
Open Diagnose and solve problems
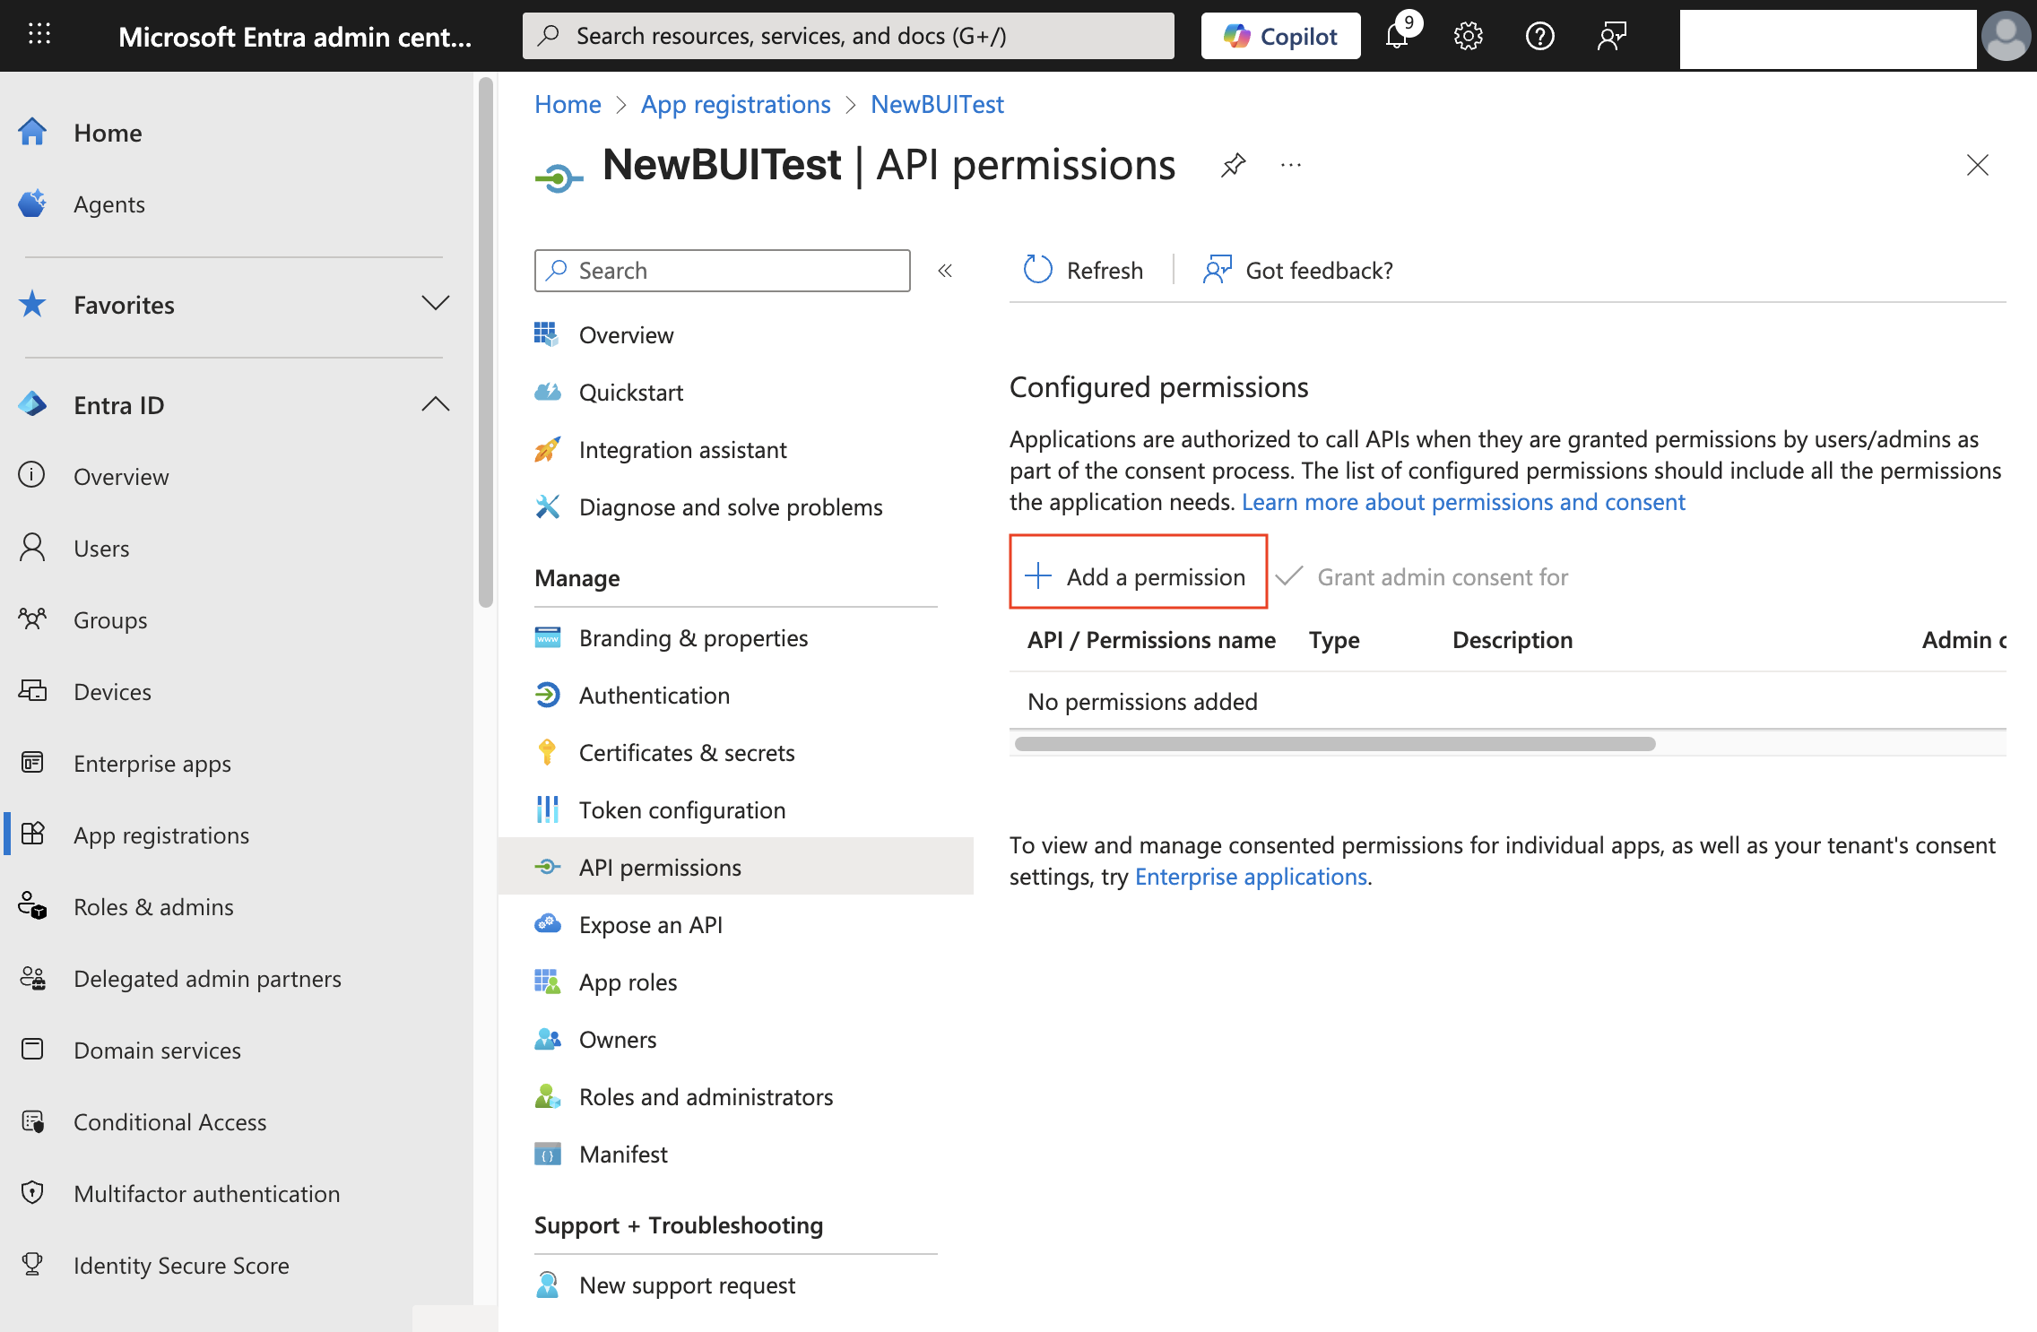pos(731,506)
